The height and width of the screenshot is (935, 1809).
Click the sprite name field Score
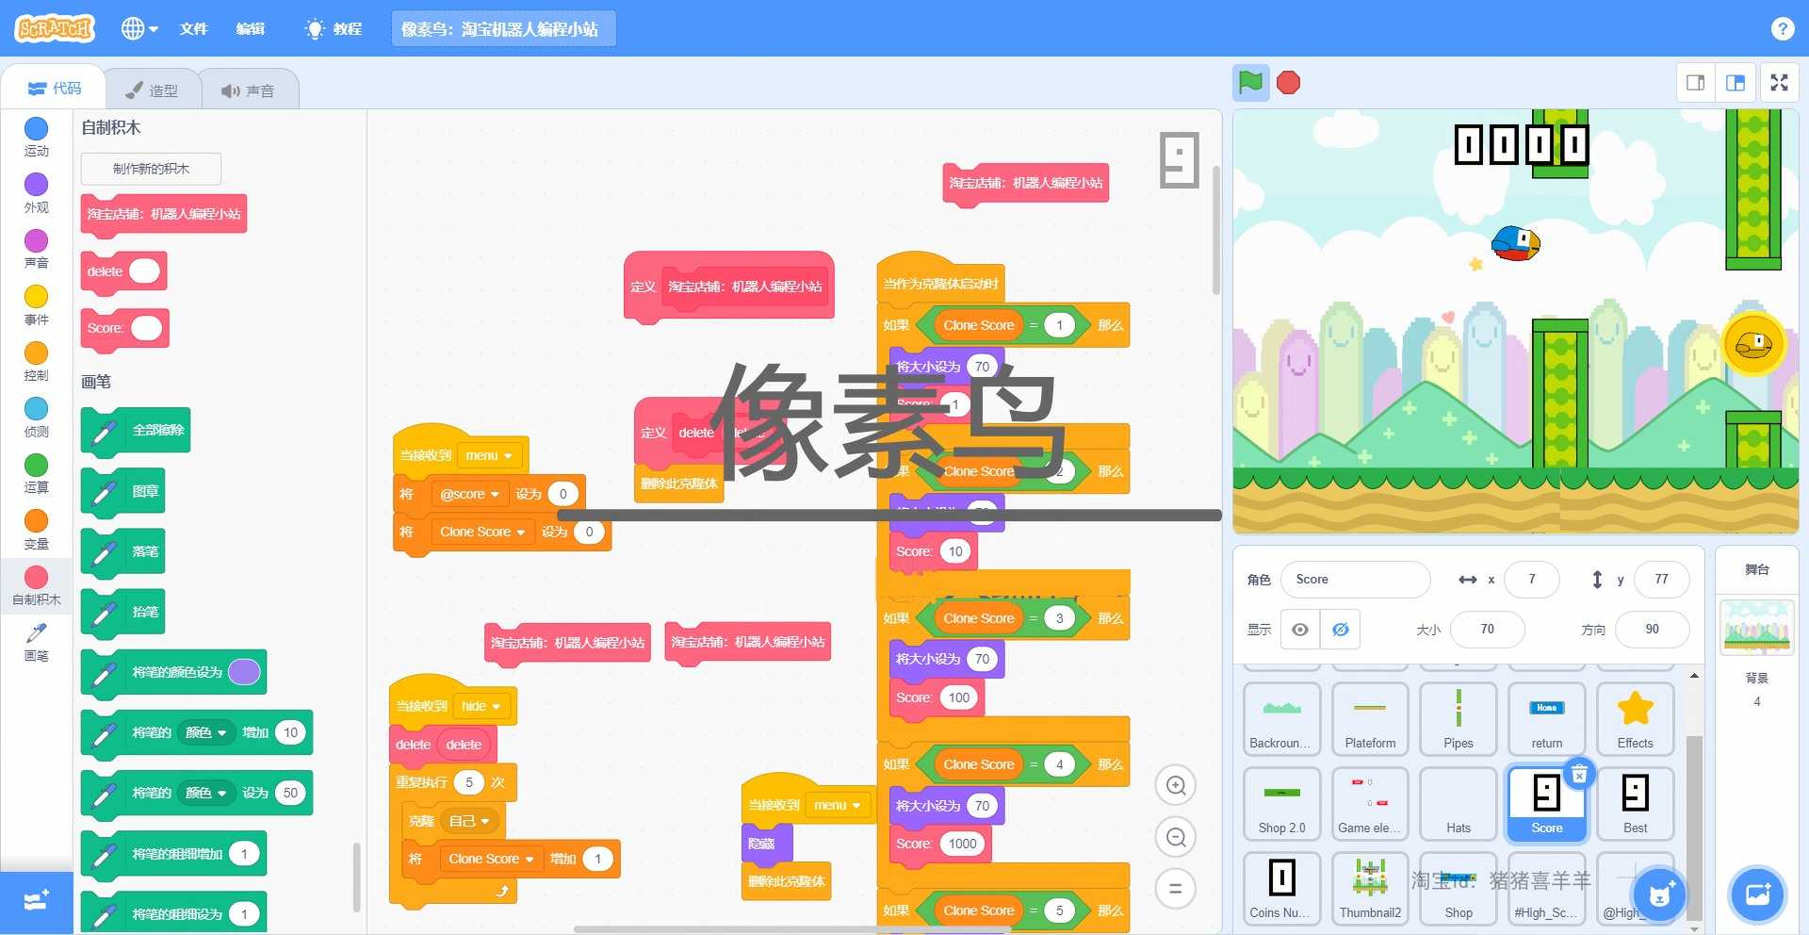point(1355,580)
